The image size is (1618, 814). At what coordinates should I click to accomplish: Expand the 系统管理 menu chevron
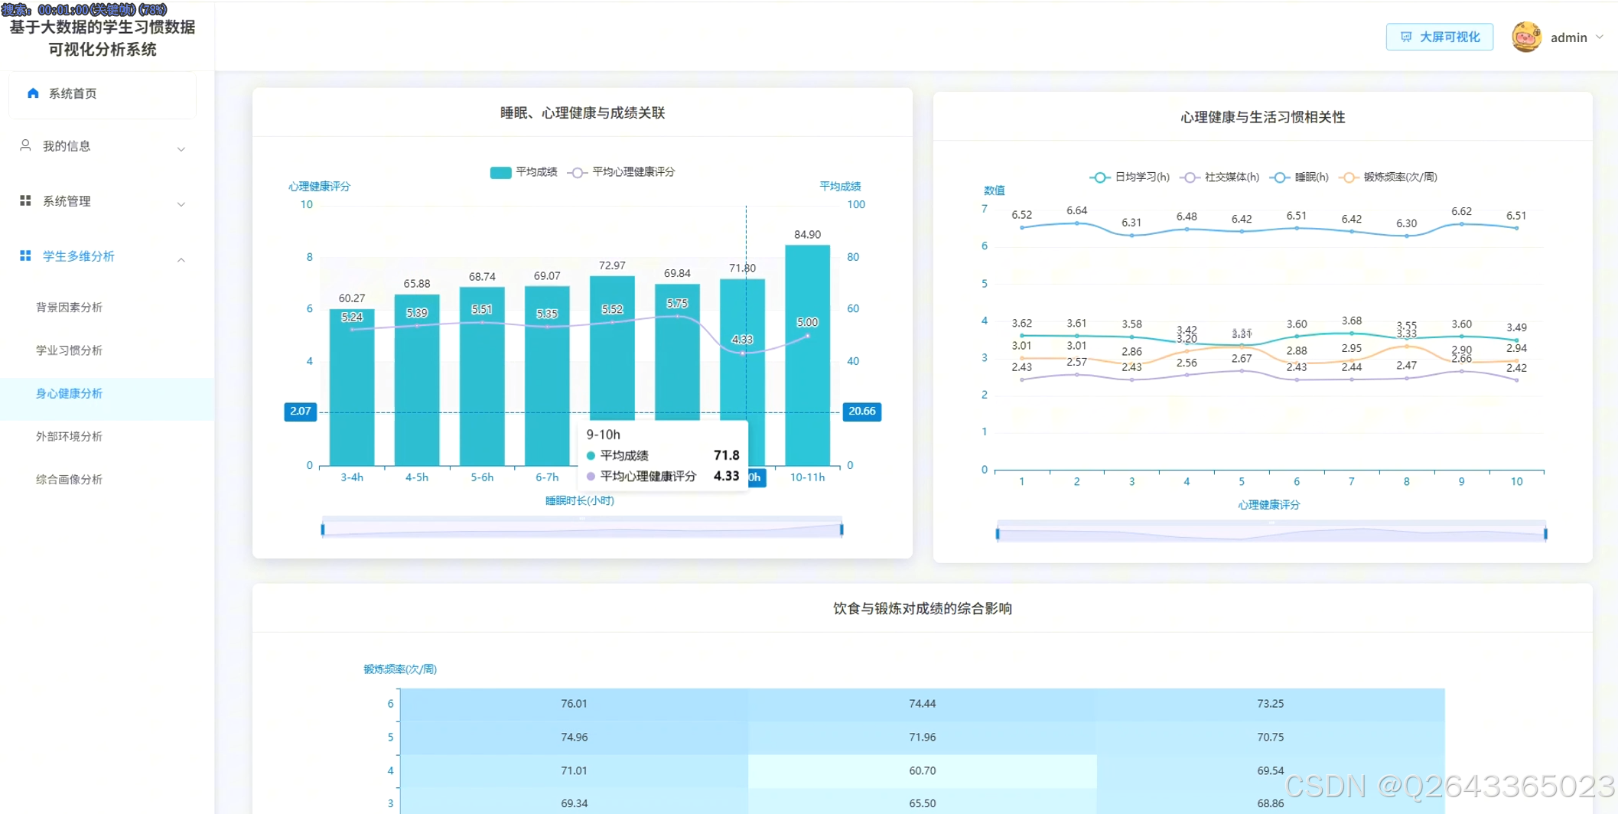[x=181, y=204]
